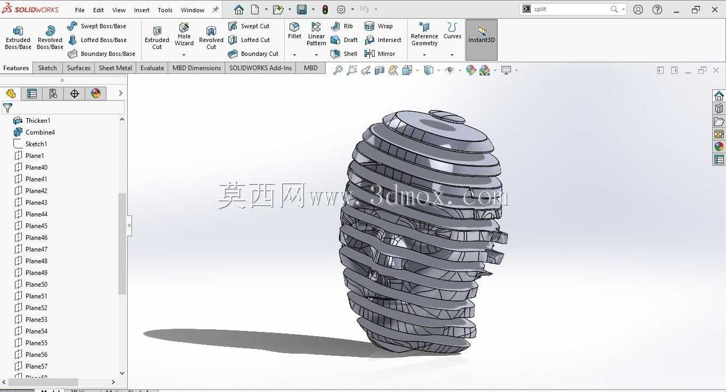The width and height of the screenshot is (726, 392).
Task: Open the Window menu
Action: (193, 10)
